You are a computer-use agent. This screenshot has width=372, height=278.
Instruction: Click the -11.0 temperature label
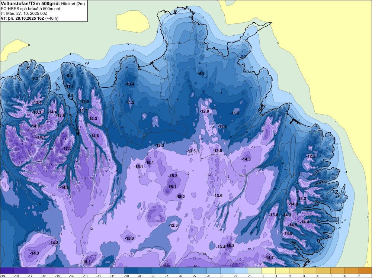click(x=84, y=102)
